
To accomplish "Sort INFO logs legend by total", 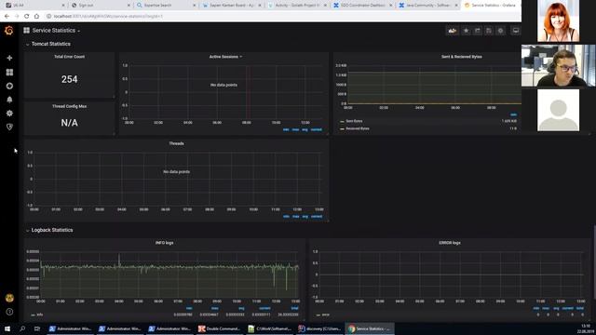I will pyautogui.click(x=294, y=308).
